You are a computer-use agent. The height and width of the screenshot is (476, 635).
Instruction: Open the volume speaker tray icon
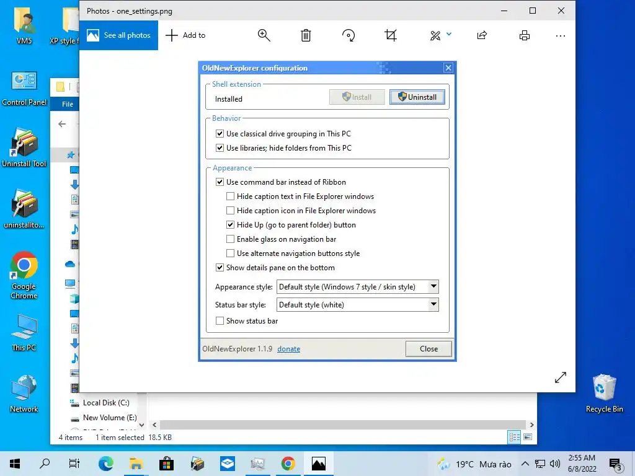[x=555, y=464]
